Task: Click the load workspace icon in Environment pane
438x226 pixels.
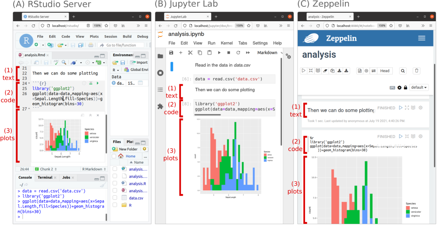Action: (115, 62)
